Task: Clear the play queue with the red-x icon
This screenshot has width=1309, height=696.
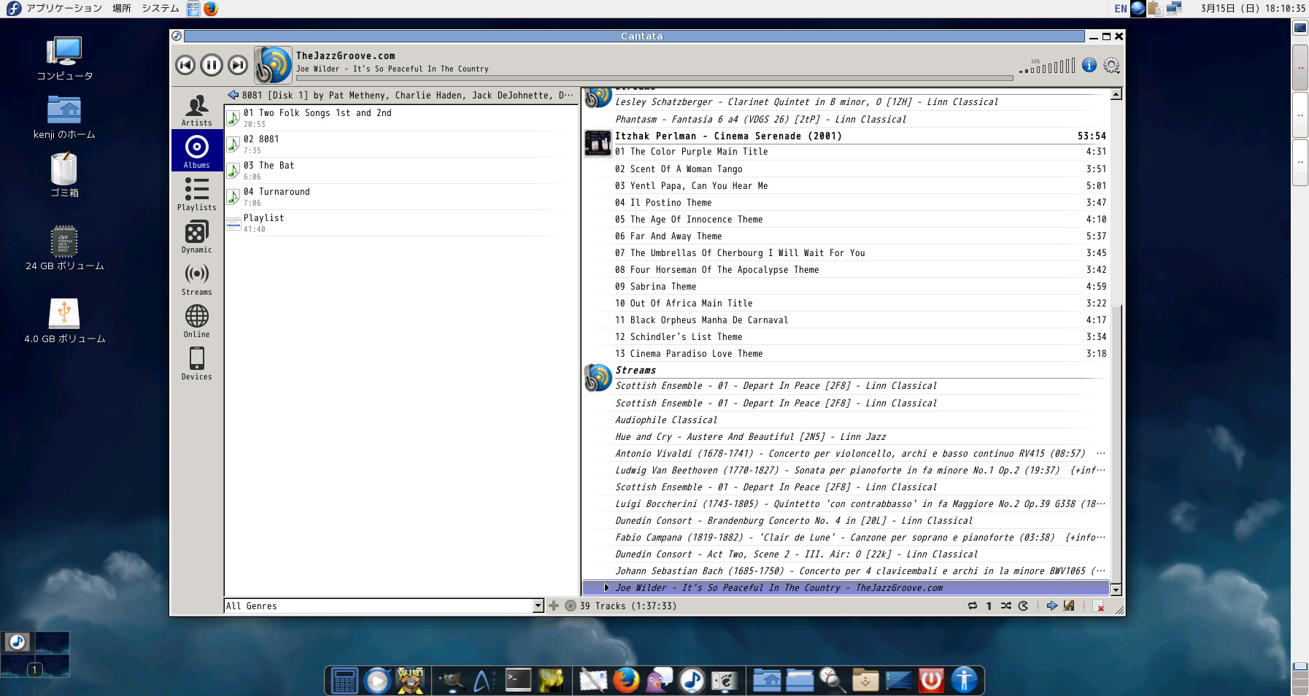Action: pos(1098,606)
